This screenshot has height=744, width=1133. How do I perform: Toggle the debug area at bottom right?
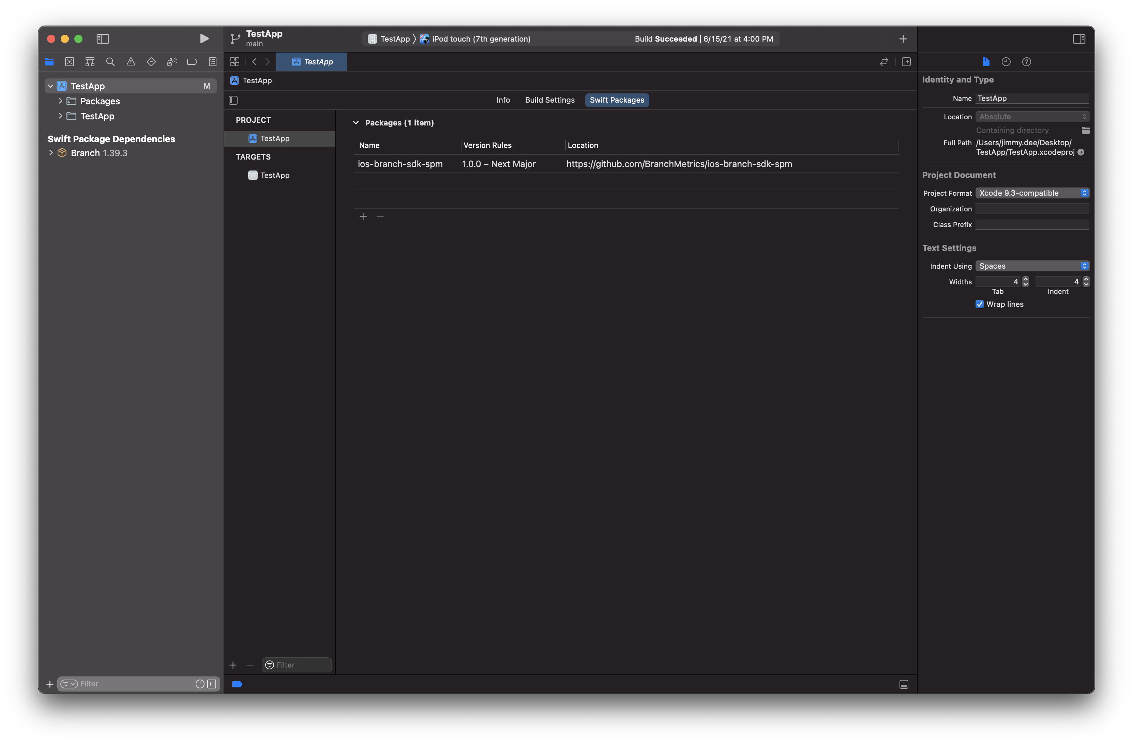pyautogui.click(x=904, y=684)
